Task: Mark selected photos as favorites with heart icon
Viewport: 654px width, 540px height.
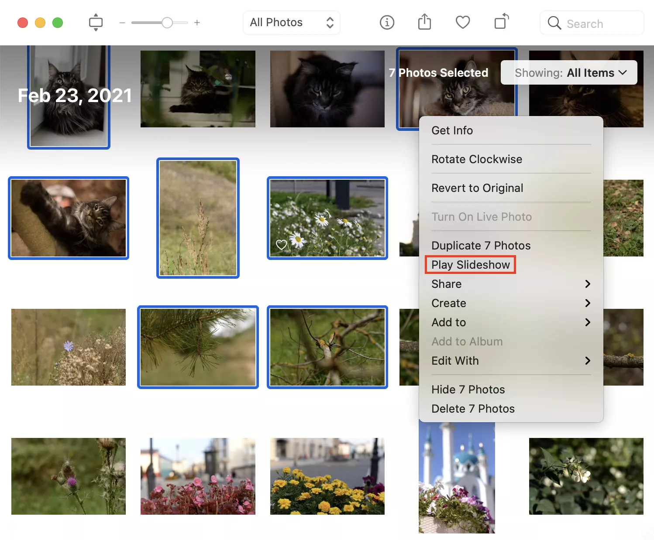Action: (x=463, y=22)
